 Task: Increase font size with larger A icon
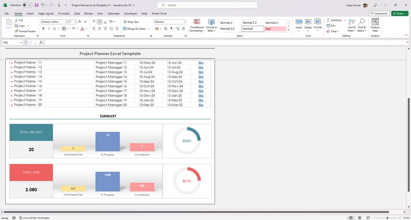80,22
